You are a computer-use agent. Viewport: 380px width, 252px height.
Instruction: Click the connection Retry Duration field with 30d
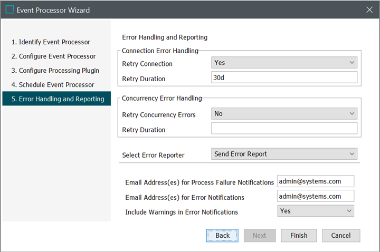(283, 77)
